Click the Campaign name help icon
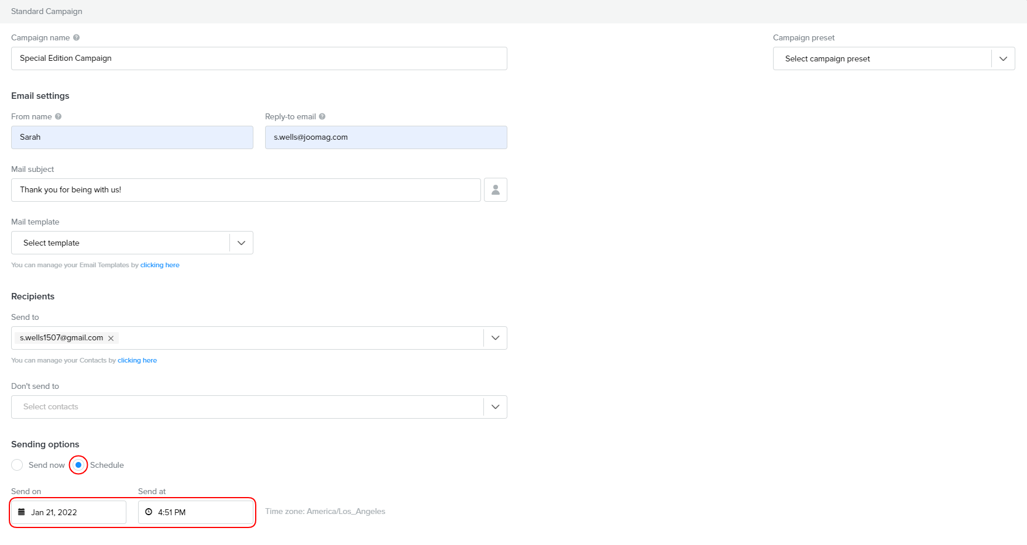This screenshot has width=1027, height=545. coord(76,37)
